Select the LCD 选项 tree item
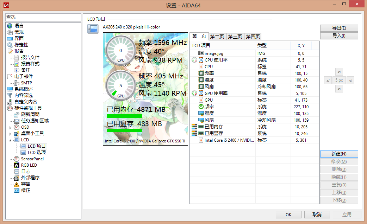Image resolution: width=367 pixels, height=224 pixels. [37, 152]
